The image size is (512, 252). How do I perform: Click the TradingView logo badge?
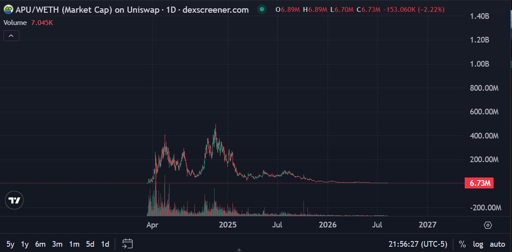point(14,200)
